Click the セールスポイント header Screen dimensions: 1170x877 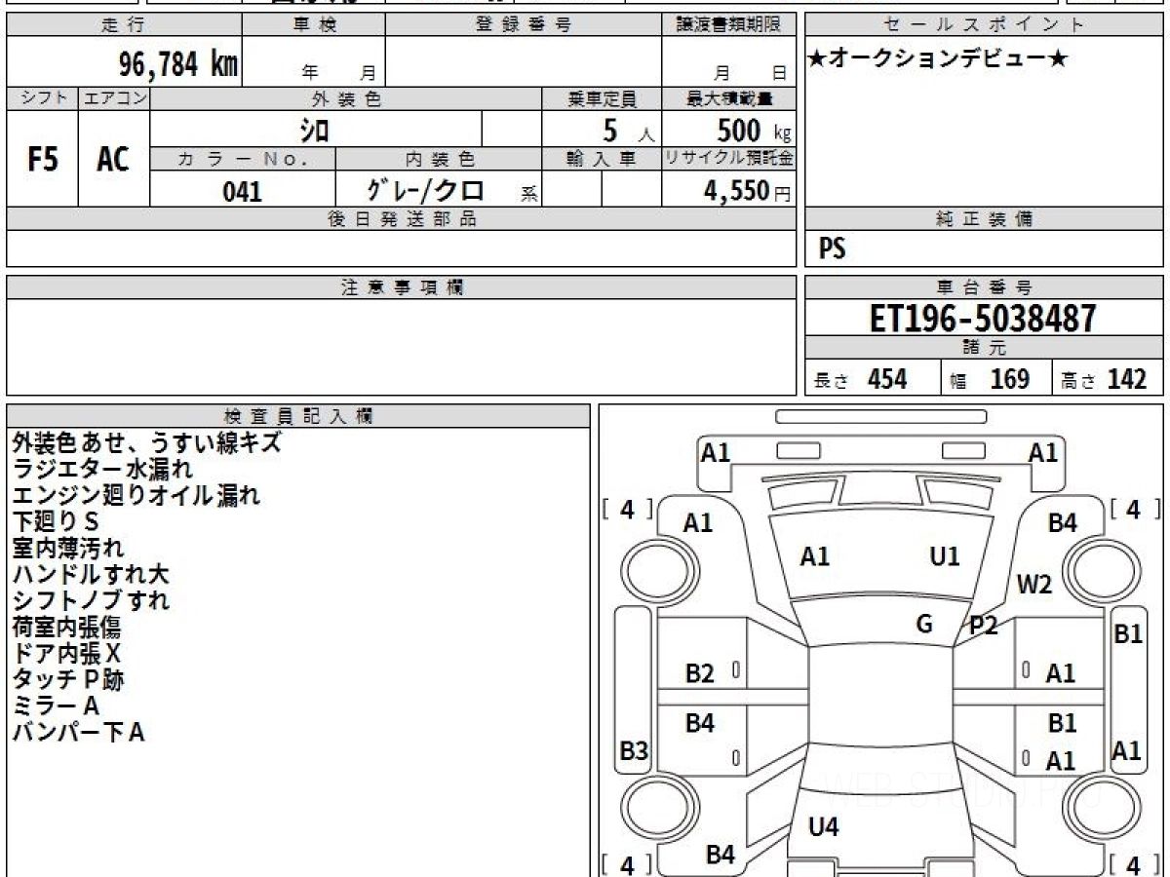tap(985, 24)
